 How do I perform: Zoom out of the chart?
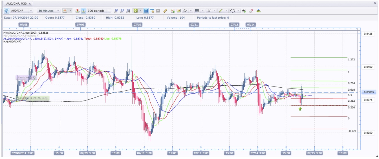pos(122,11)
